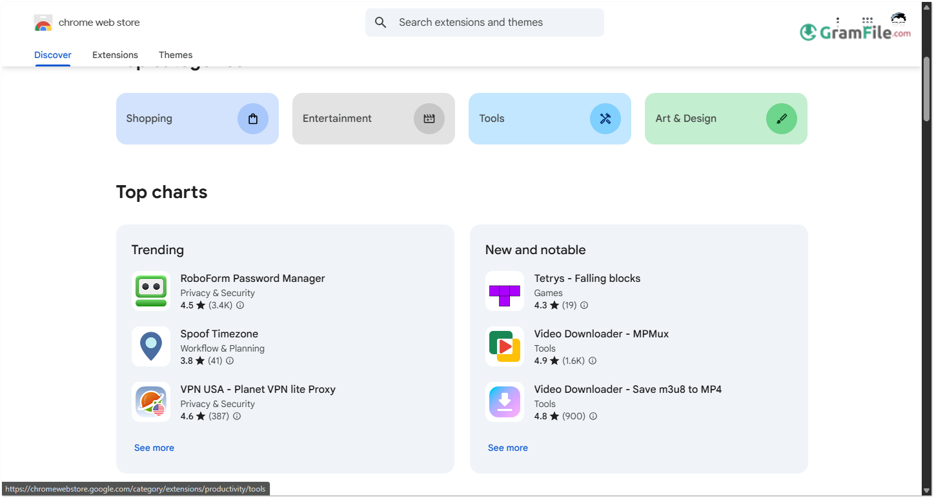934x498 pixels.
Task: Click info icon beside Spoof Timezone rating
Action: pos(230,361)
